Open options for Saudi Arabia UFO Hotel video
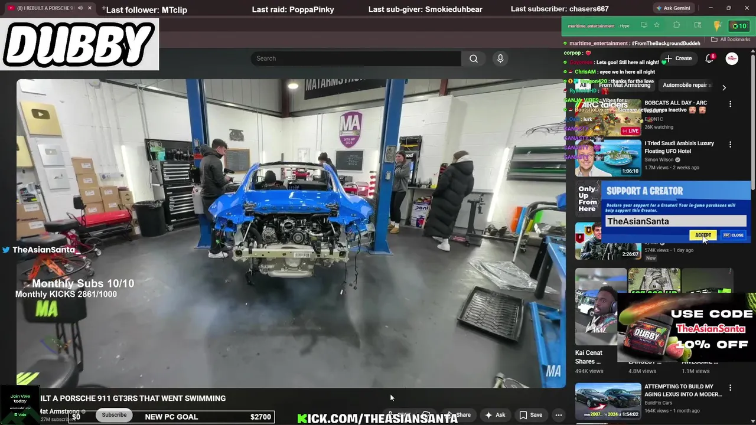 pyautogui.click(x=730, y=144)
